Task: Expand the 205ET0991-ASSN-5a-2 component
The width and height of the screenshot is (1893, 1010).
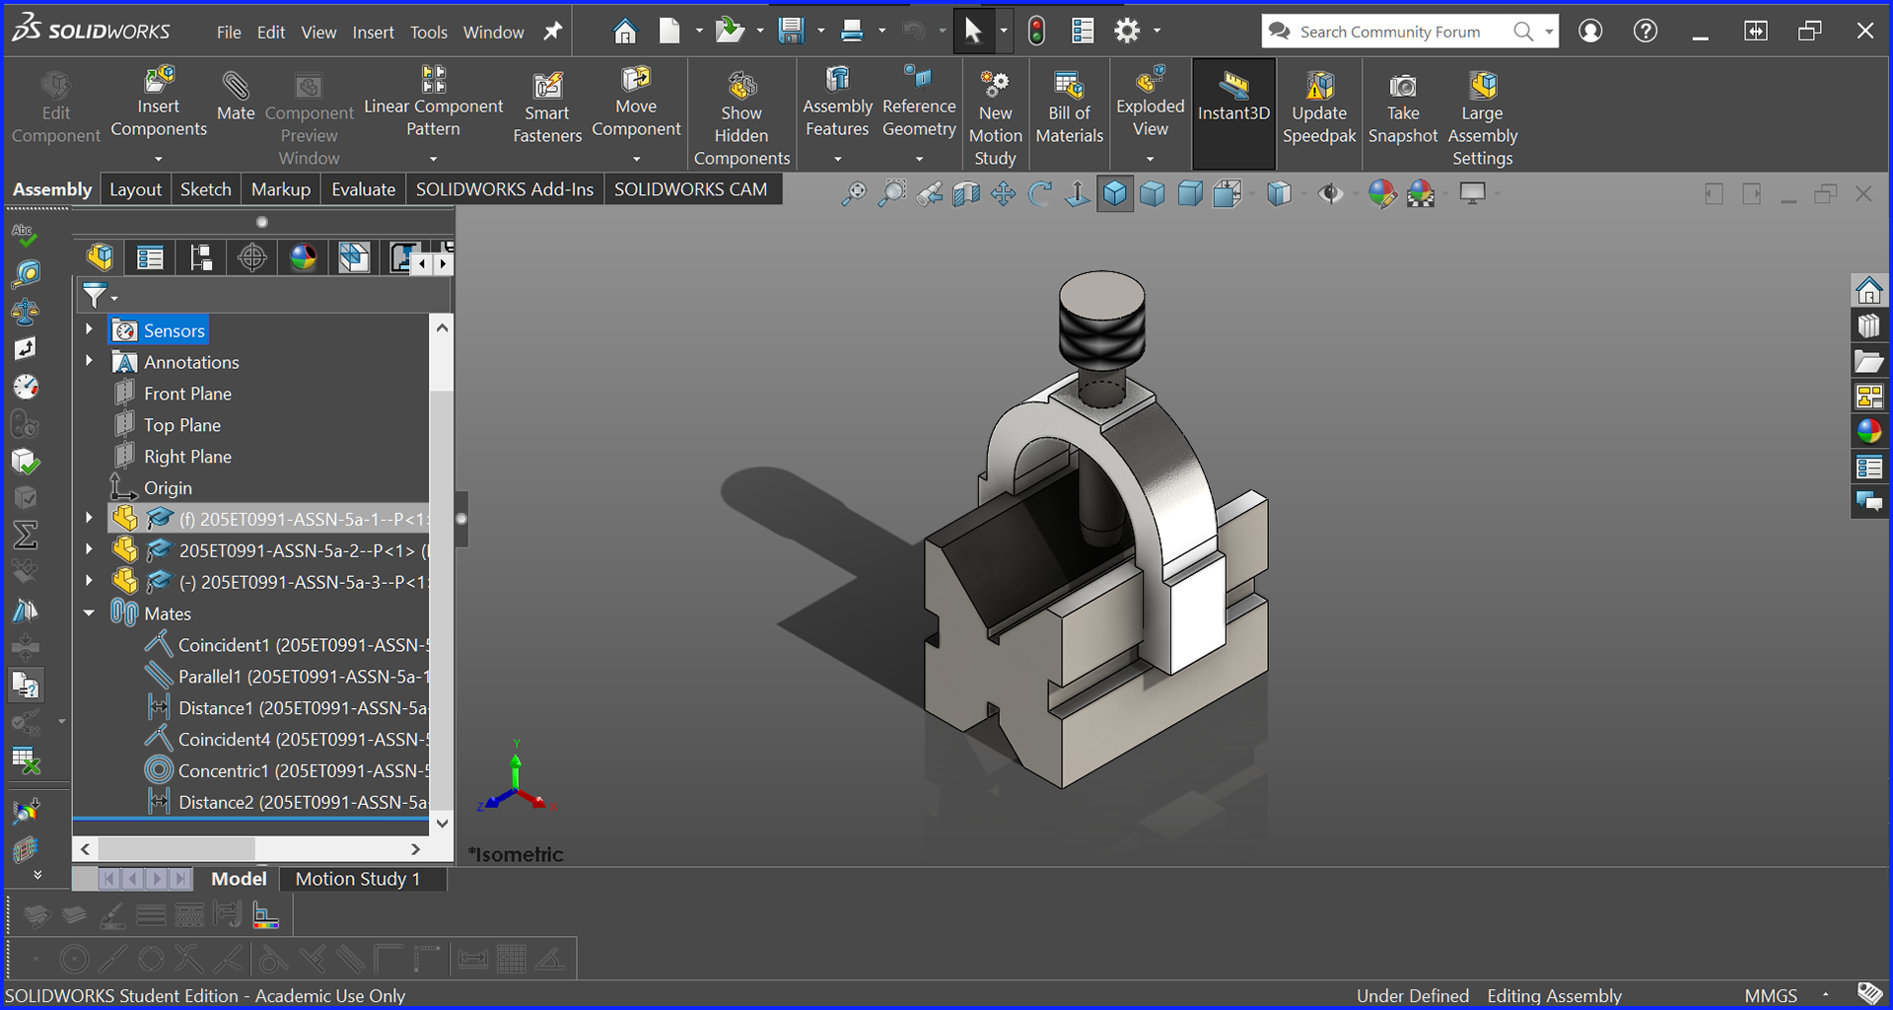Action: (x=89, y=549)
